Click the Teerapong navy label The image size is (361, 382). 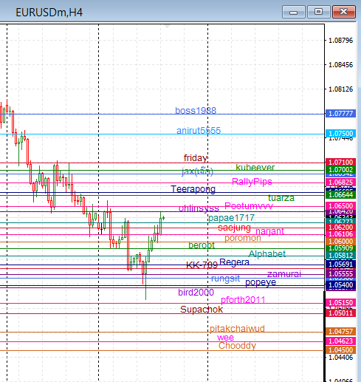(x=193, y=189)
